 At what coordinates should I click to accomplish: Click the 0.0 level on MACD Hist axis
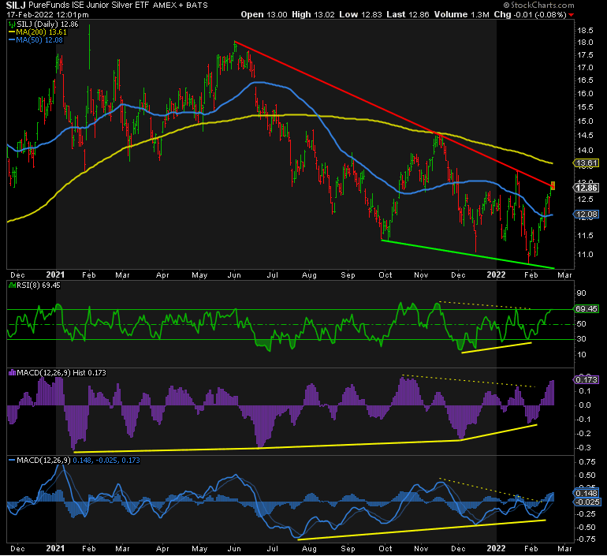coord(585,405)
